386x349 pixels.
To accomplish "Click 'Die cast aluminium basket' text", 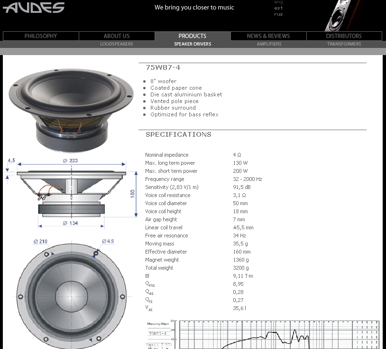I will click(186, 94).
